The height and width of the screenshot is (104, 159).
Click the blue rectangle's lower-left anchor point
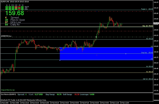(x=60, y=61)
